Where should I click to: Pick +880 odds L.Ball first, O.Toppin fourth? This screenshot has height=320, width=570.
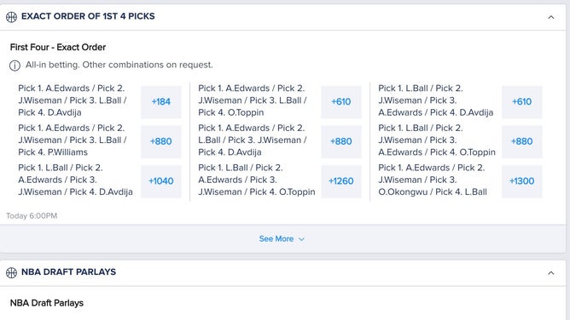coord(521,141)
